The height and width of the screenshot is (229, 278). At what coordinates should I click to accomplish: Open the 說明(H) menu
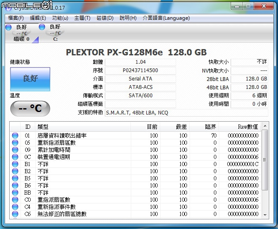[128, 18]
